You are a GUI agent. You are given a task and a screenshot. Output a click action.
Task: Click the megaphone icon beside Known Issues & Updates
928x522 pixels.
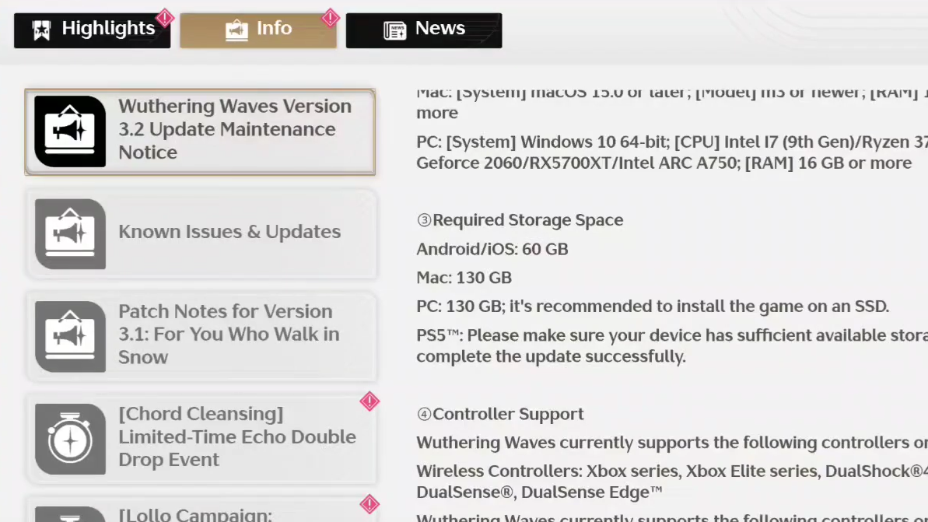click(x=70, y=233)
